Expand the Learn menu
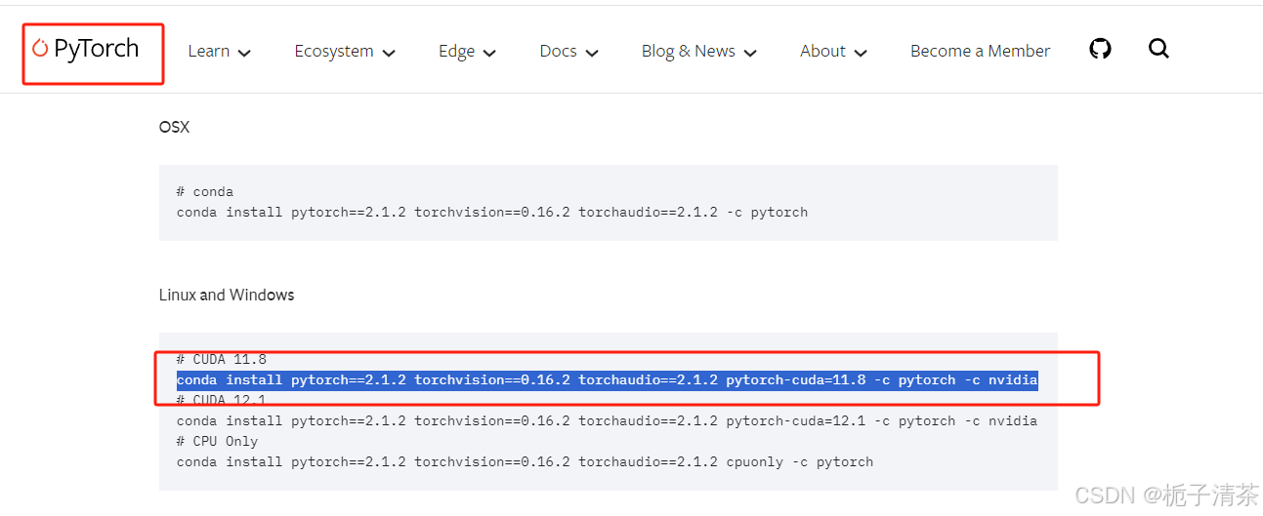 219,51
